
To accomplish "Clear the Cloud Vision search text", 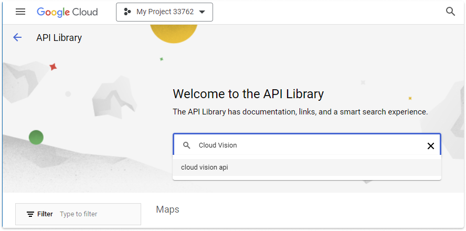I will click(x=430, y=146).
